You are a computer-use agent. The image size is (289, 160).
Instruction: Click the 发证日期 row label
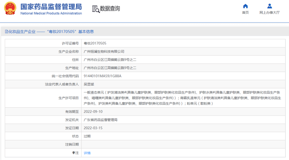click(72, 128)
